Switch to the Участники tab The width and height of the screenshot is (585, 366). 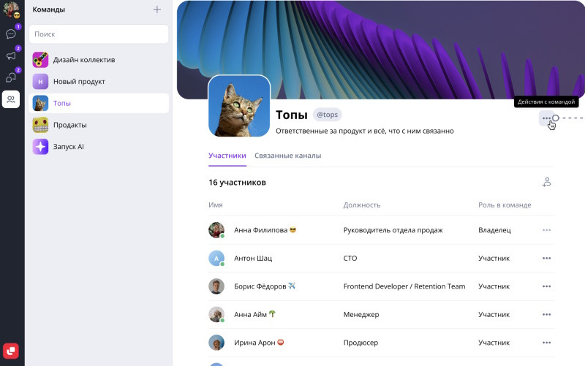227,156
